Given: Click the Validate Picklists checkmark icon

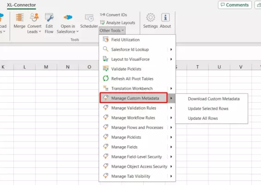Looking at the screenshot, I should point(105,68).
